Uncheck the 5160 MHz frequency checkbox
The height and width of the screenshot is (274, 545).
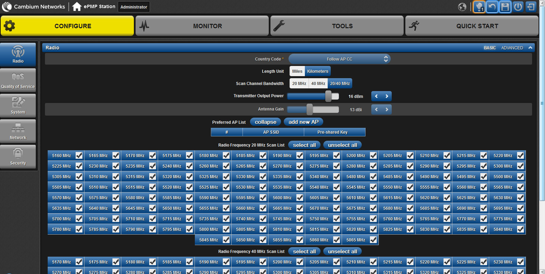[79, 155]
